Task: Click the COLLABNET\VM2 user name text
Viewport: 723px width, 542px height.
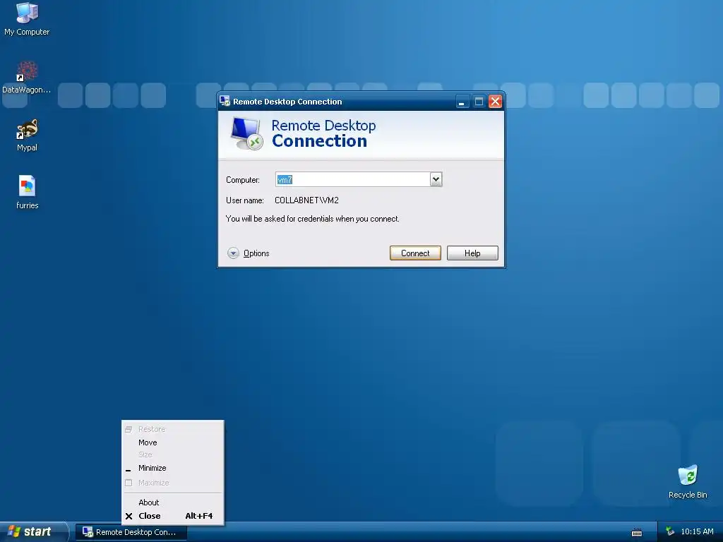Action: point(306,200)
